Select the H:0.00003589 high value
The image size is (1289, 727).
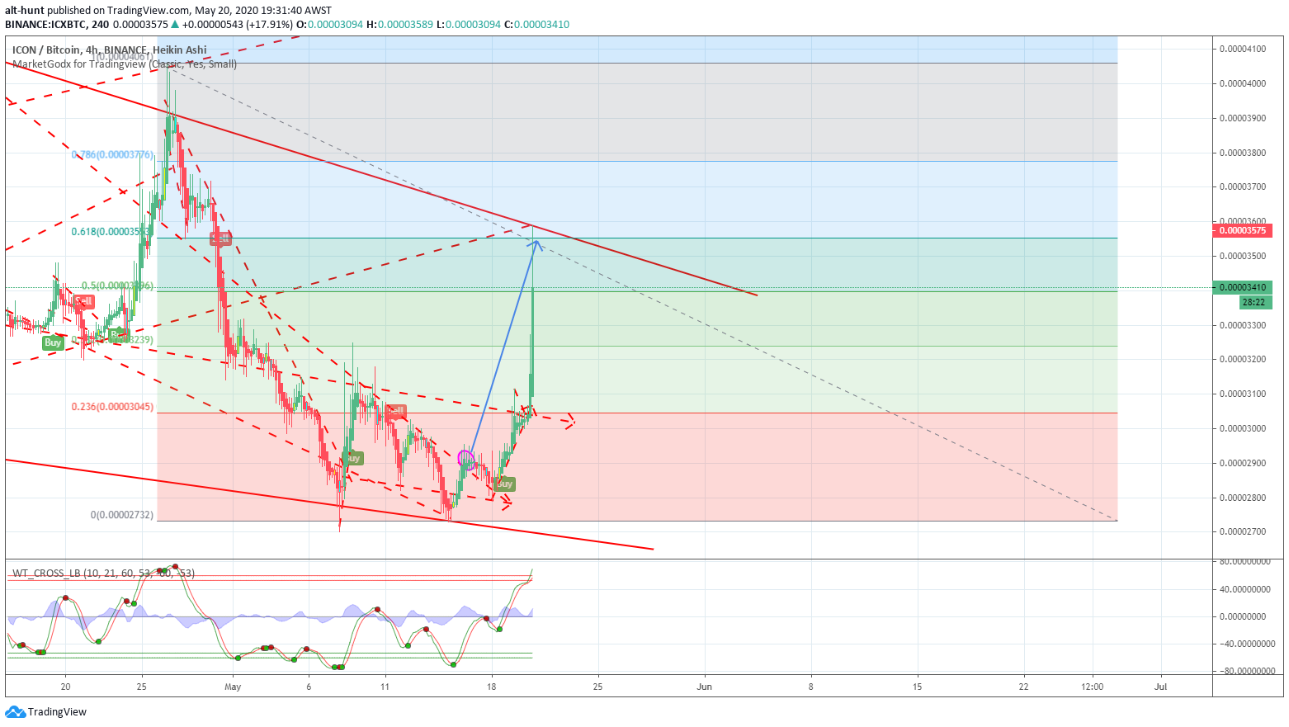click(399, 25)
